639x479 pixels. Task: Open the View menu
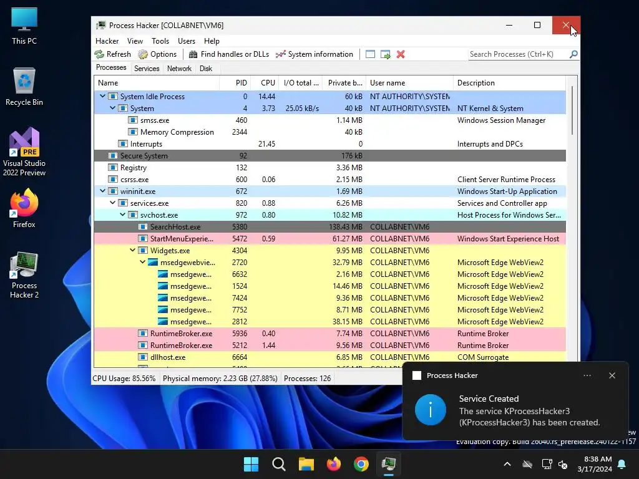click(135, 41)
